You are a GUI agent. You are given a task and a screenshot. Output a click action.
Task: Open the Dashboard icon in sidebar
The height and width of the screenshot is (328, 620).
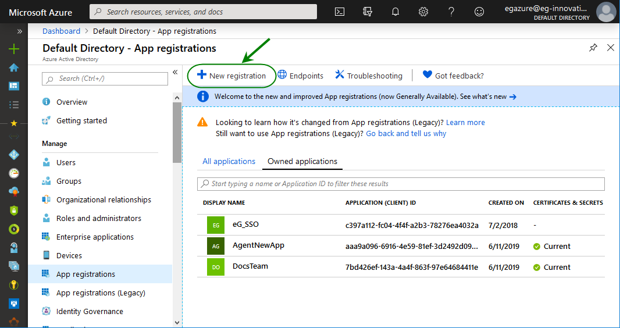[x=14, y=85]
